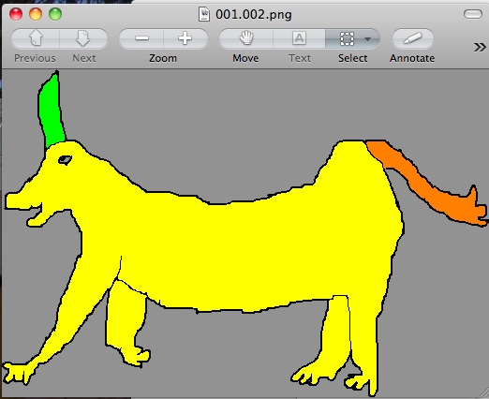Viewport: 489px width, 399px height.
Task: Click the file proxy icon in the title
Action: coord(204,14)
